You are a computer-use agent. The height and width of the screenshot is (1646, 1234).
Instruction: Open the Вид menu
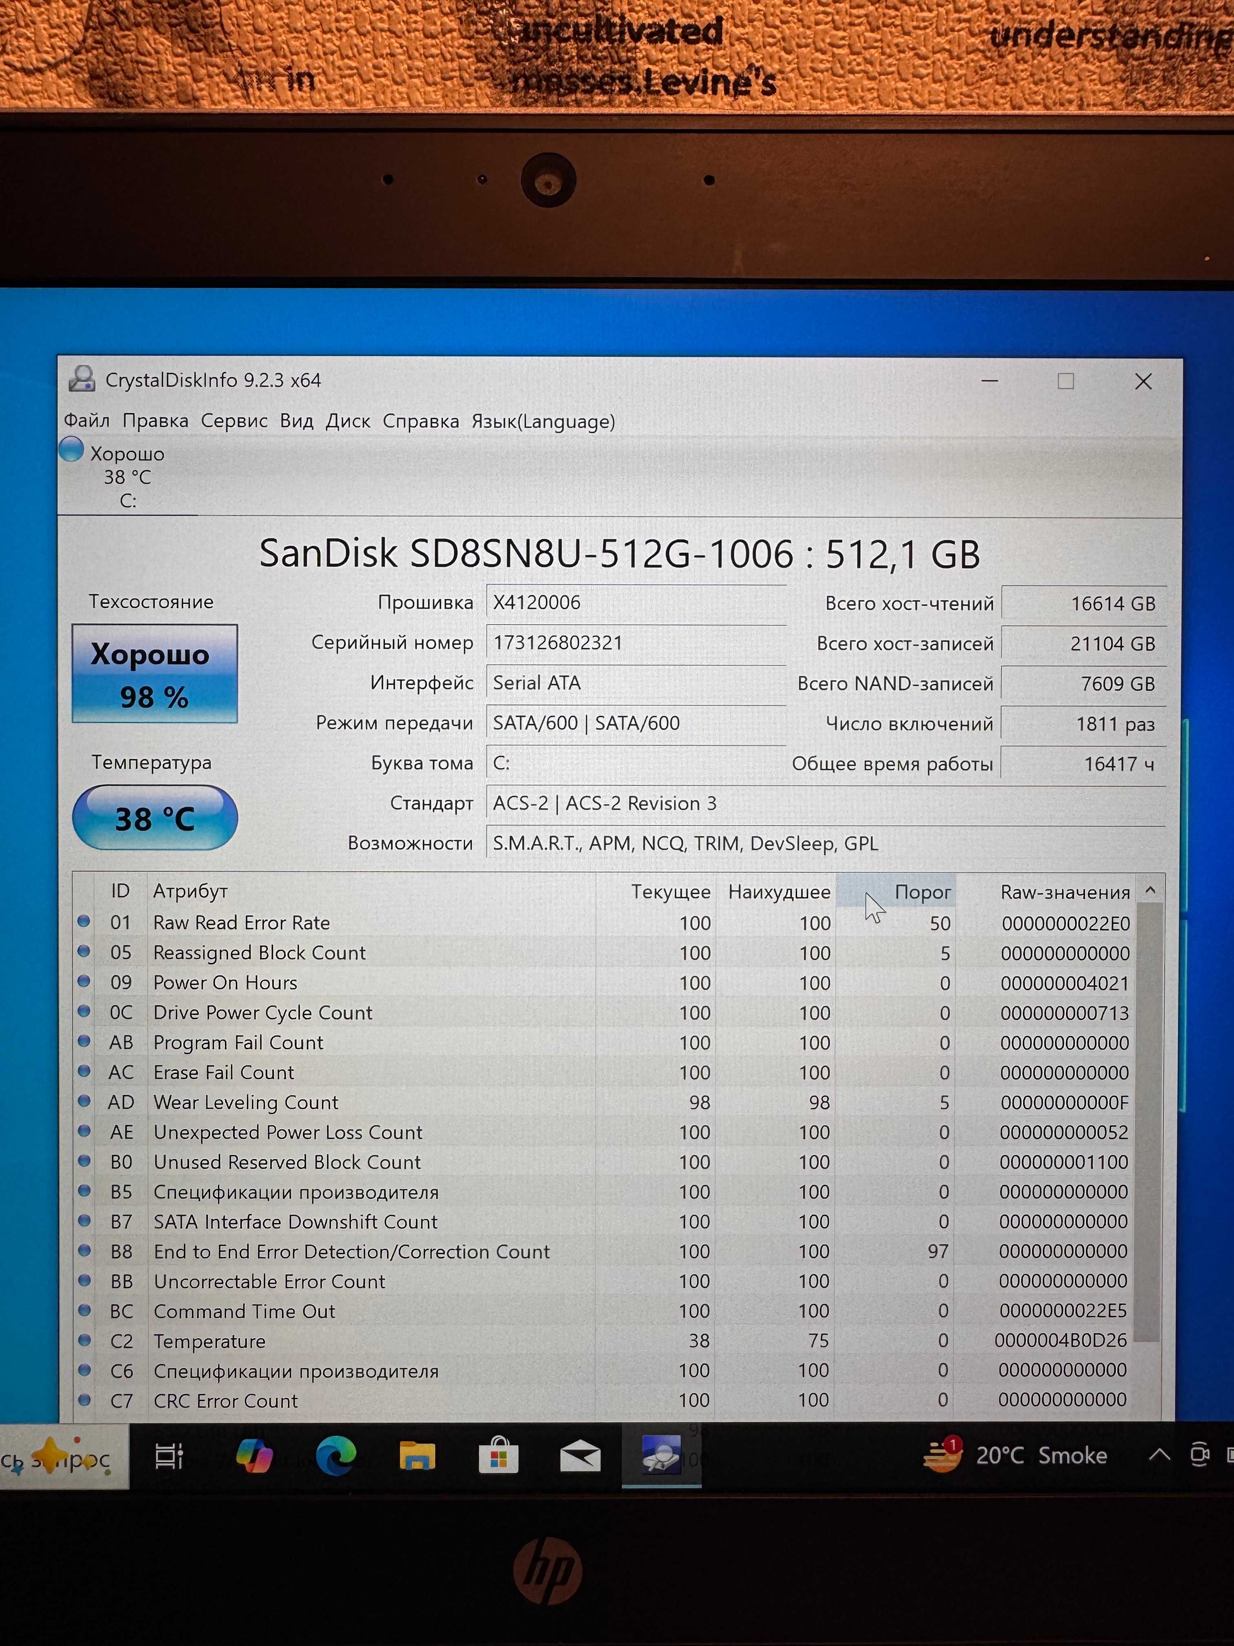click(296, 420)
